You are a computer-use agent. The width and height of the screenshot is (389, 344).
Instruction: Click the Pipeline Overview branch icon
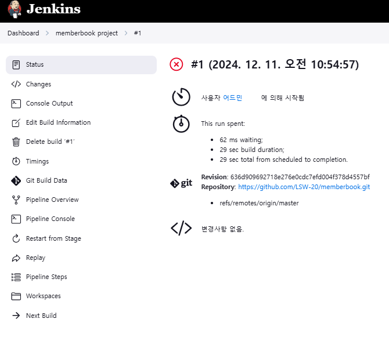tap(16, 200)
